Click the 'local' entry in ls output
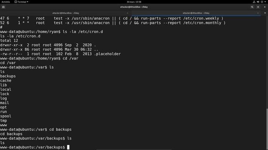The height and width of the screenshot is (150, 268). (5, 89)
